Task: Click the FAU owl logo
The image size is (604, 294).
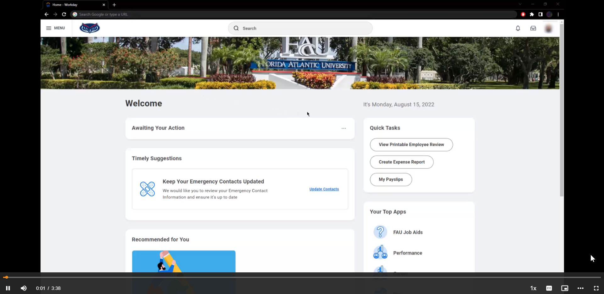Action: click(x=90, y=28)
